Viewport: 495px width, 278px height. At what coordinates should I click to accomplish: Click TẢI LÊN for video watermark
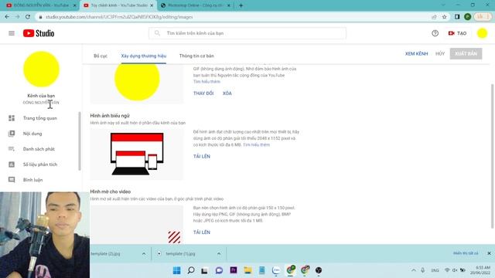[201, 232]
